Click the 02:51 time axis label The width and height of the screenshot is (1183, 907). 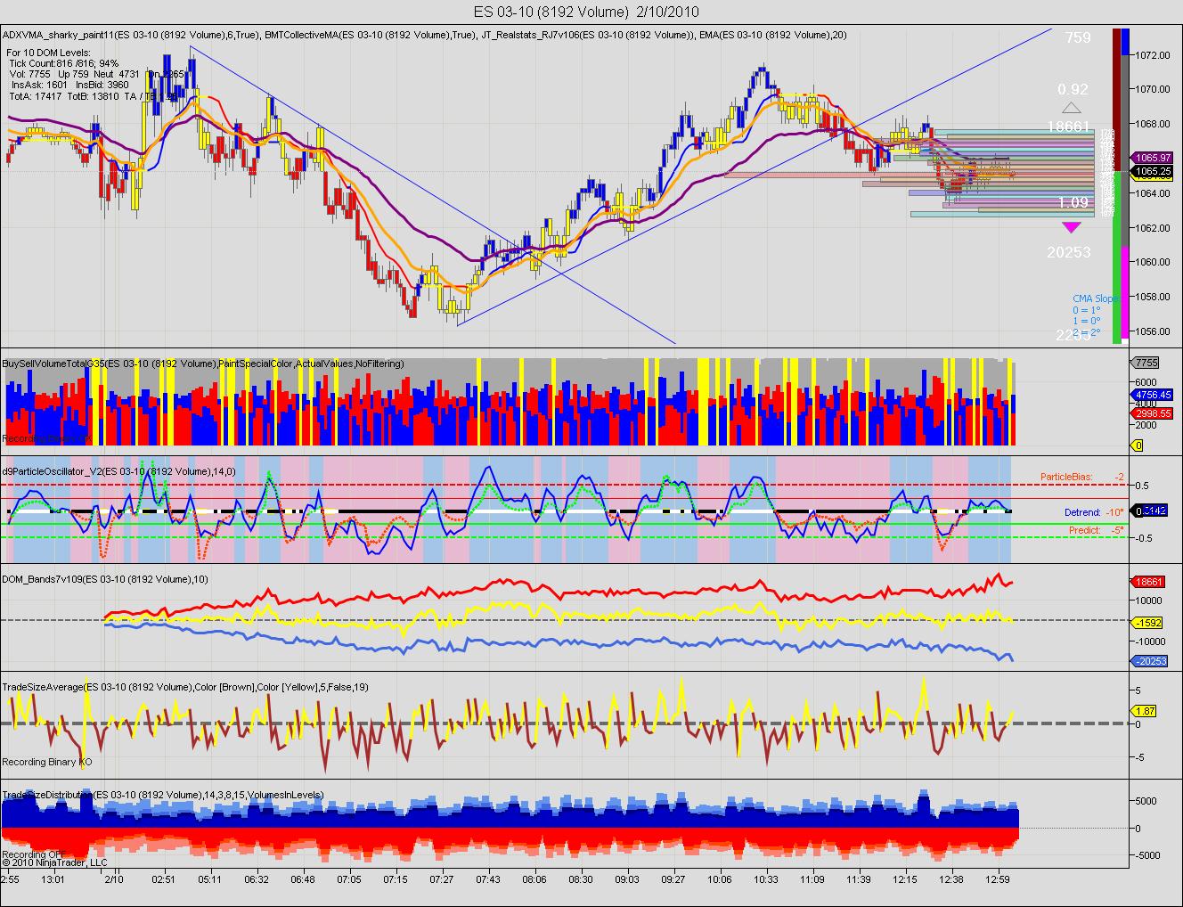[x=163, y=878]
